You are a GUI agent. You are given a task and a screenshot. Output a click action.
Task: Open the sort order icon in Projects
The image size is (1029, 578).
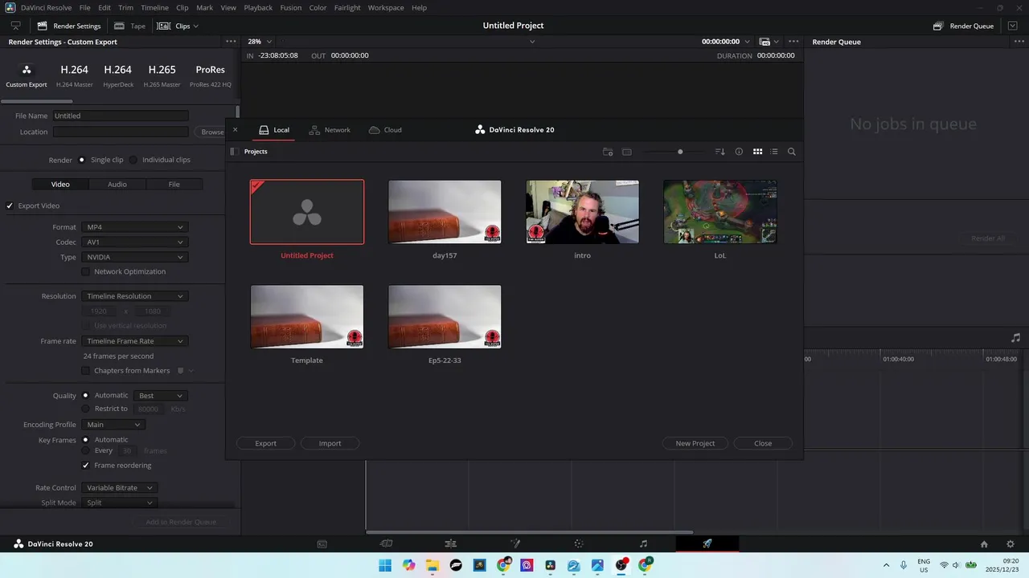(x=720, y=152)
